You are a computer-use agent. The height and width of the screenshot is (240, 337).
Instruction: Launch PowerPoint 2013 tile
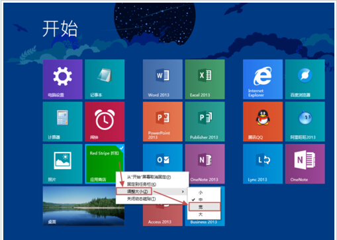[163, 121]
